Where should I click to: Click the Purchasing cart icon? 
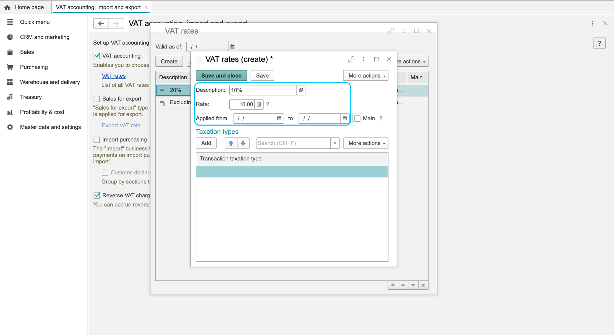[x=10, y=67]
